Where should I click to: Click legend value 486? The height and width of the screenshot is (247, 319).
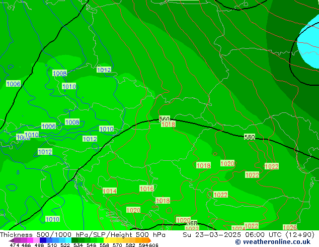26,245
